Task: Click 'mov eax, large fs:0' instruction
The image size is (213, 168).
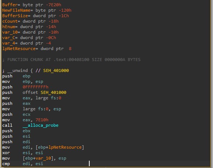Action: (31, 98)
